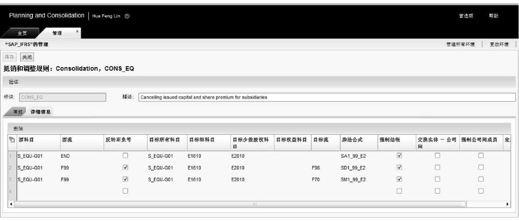The height and width of the screenshot is (221, 519).
Task: Close the 管理 tab with its x icon
Action: point(77,31)
